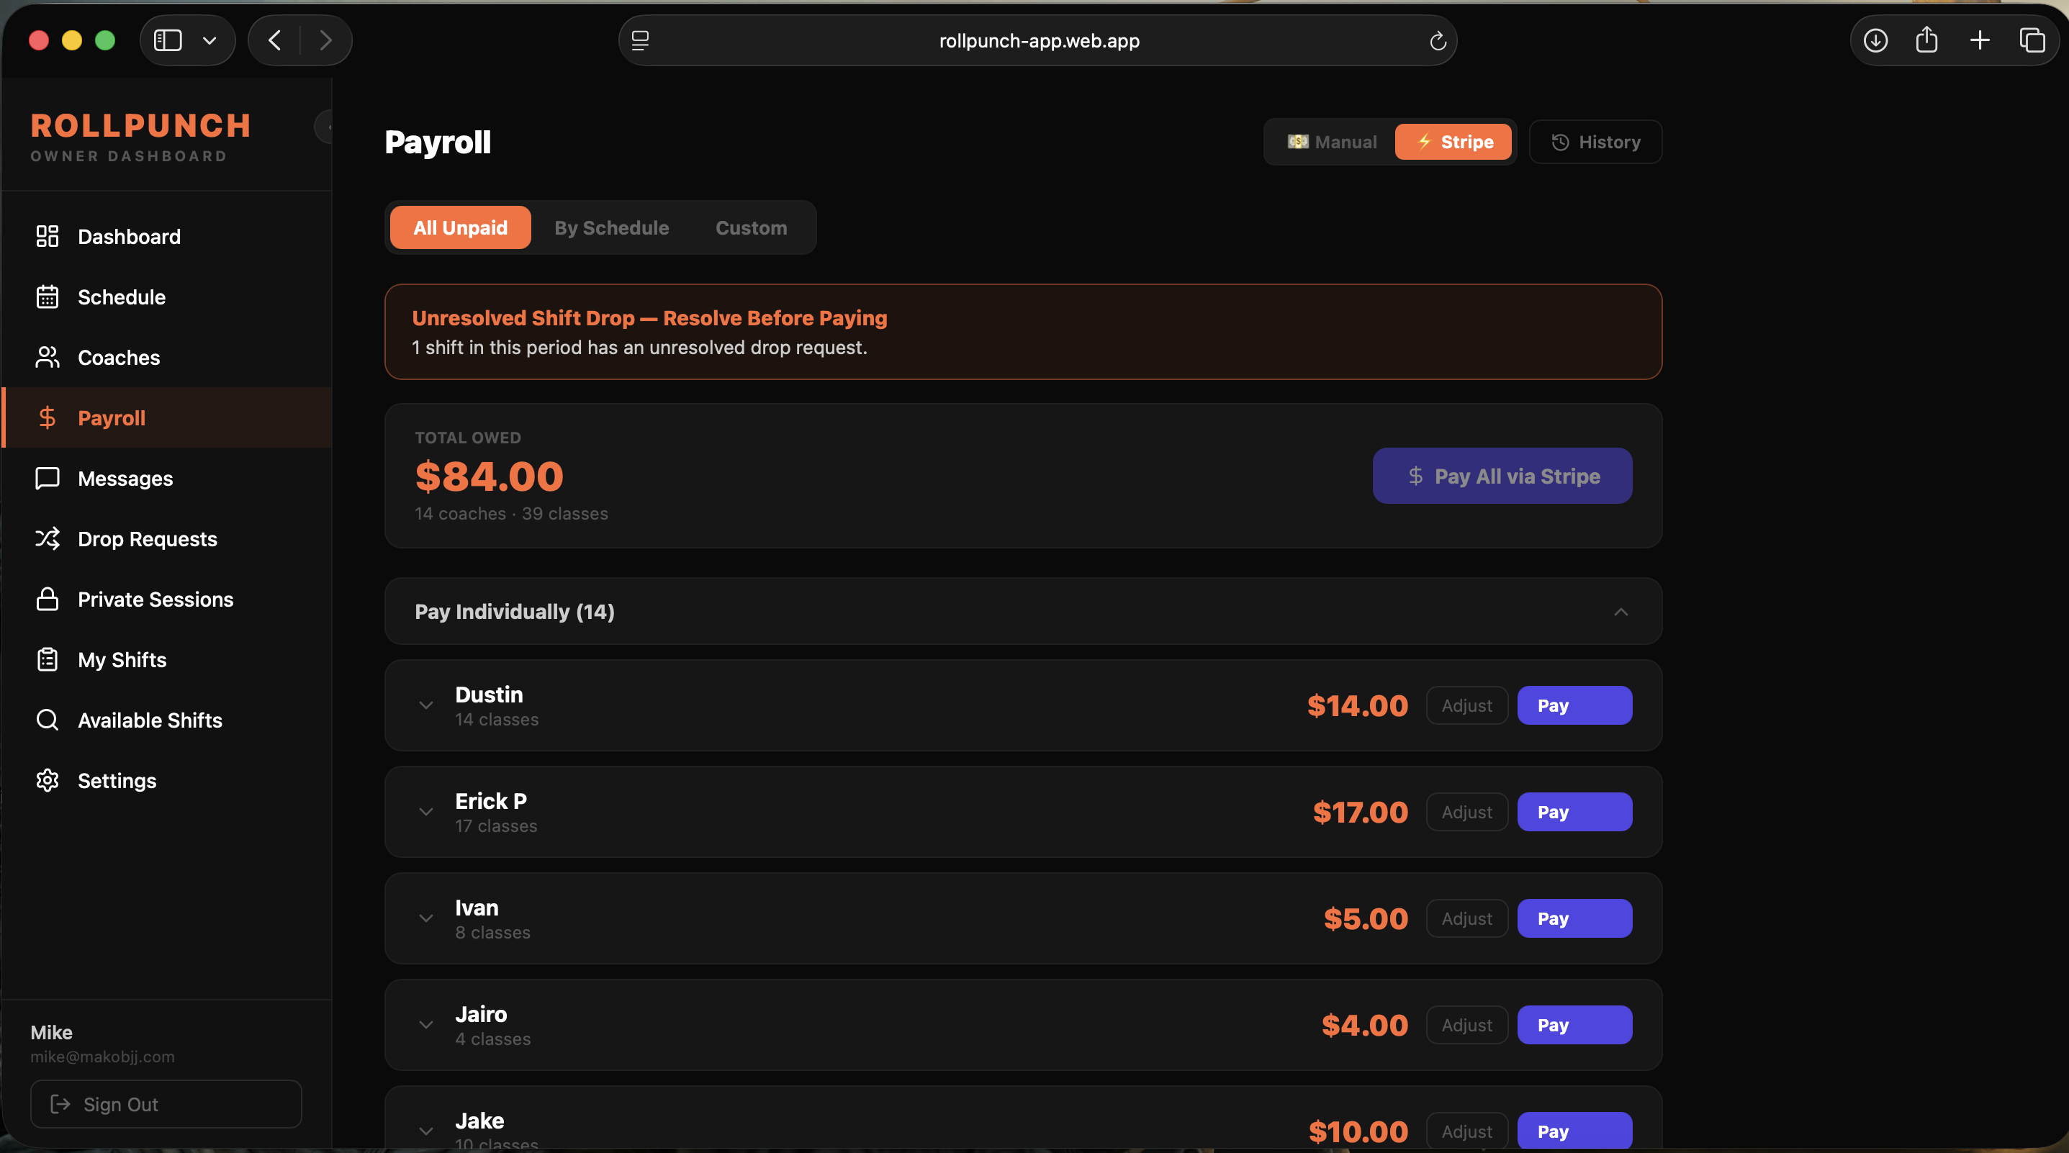Expand Ivan's payroll row chevron
Viewport: 2069px width, 1153px height.
426,918
